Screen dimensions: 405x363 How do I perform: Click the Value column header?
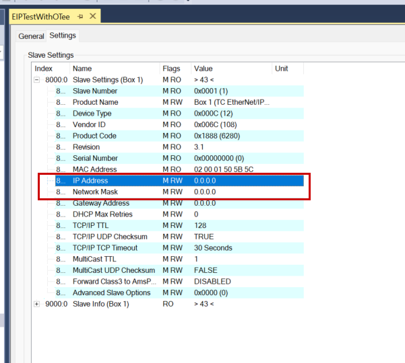203,69
